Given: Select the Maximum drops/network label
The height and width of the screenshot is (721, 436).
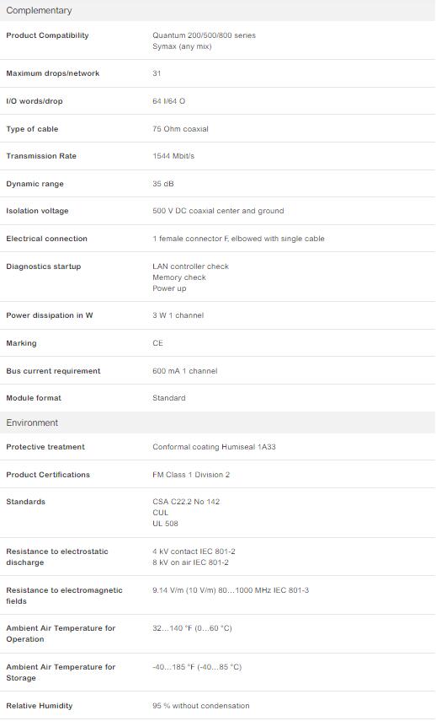Looking at the screenshot, I should (53, 73).
